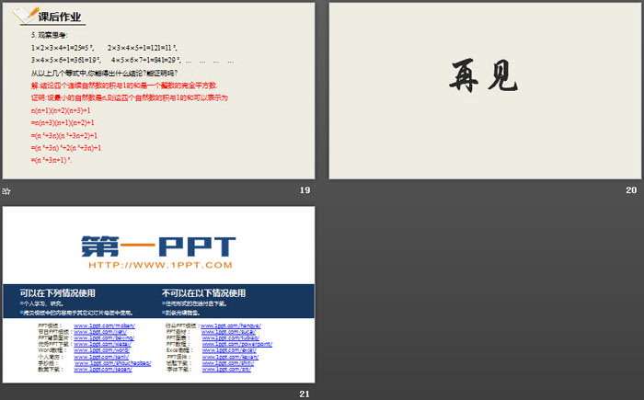Click the red line n(n+1)(n+2)(n+3)+1
The width and height of the screenshot is (644, 400).
61,110
